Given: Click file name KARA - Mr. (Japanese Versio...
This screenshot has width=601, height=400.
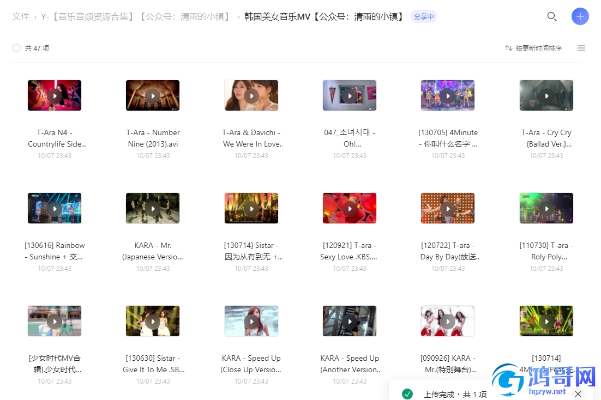Looking at the screenshot, I should [x=153, y=251].
